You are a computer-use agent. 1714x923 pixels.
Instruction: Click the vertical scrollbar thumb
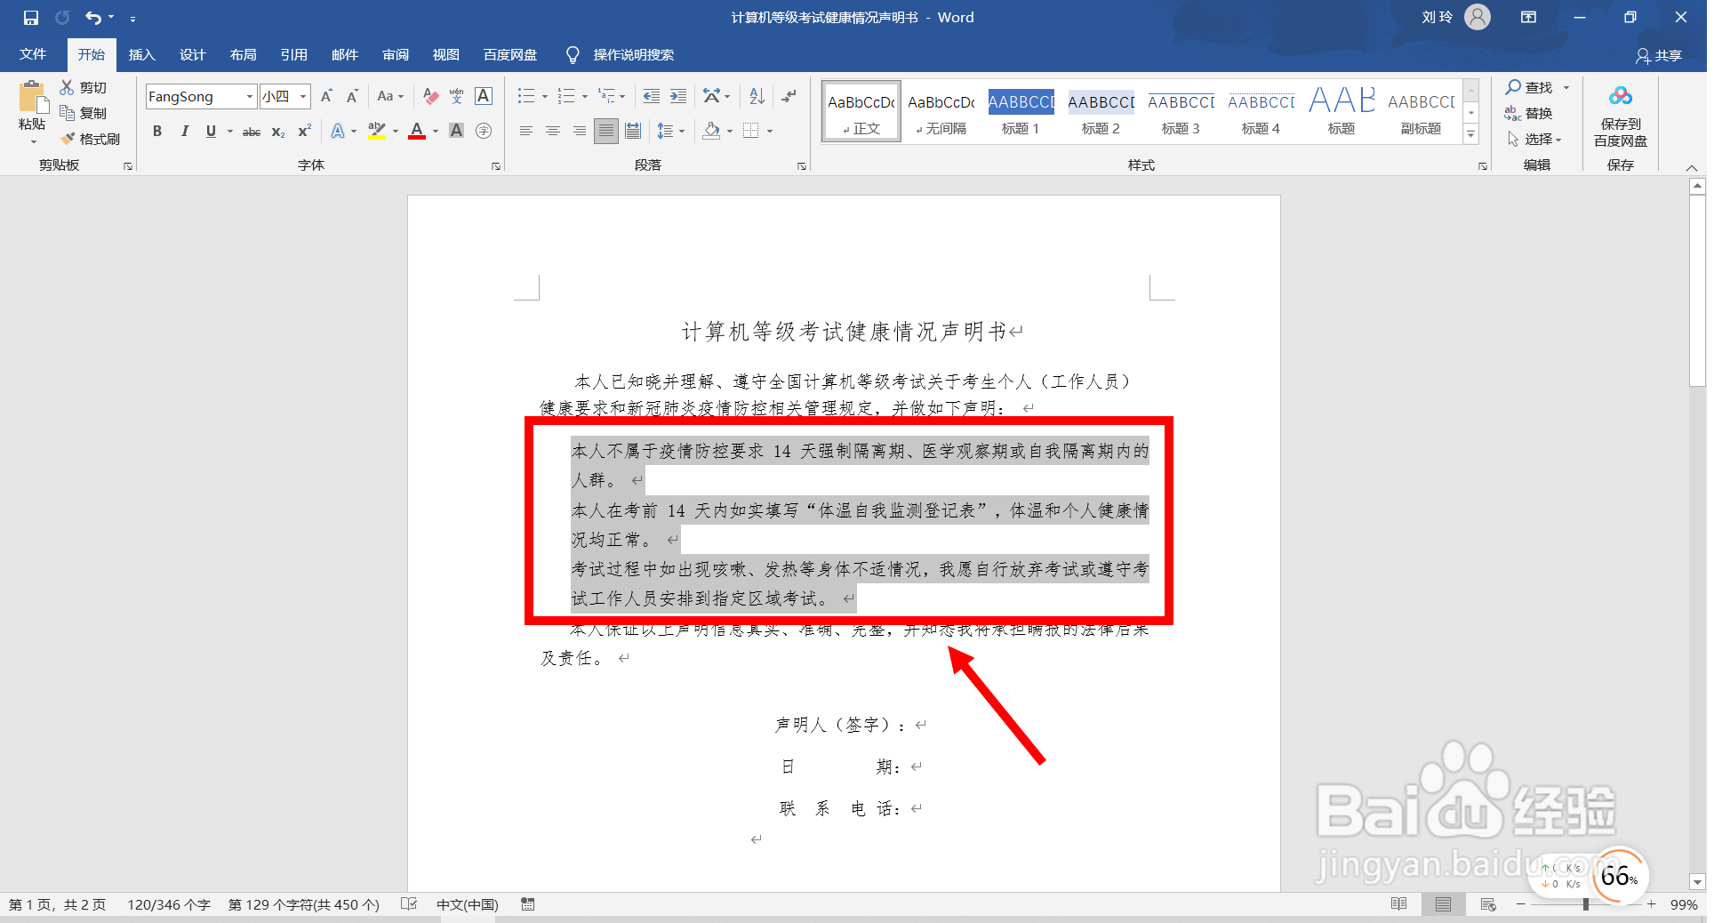point(1697,291)
